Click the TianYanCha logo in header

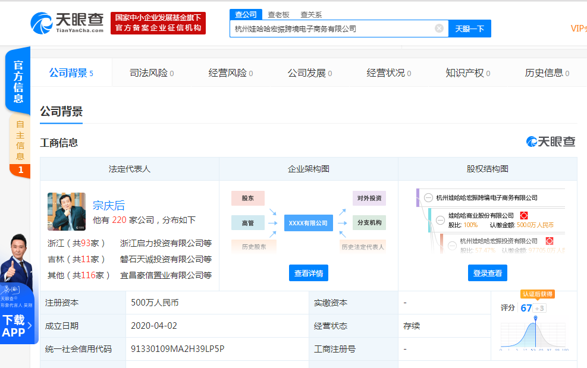pyautogui.click(x=67, y=23)
